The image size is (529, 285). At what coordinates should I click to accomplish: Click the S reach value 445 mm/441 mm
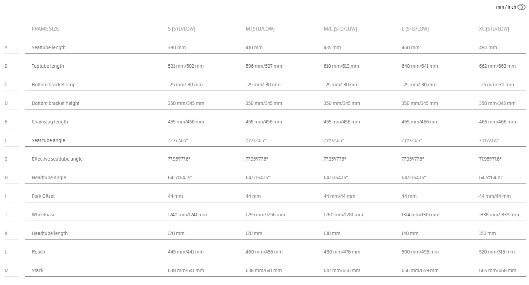(x=186, y=252)
